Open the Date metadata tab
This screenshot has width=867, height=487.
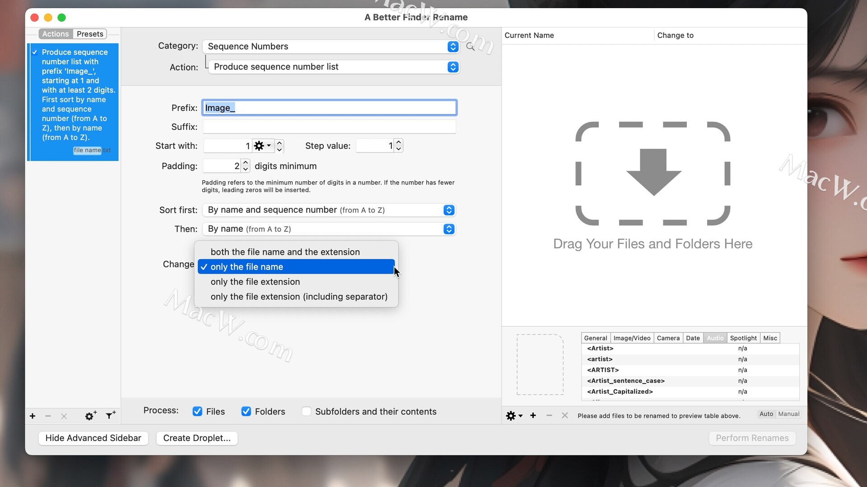pyautogui.click(x=693, y=338)
